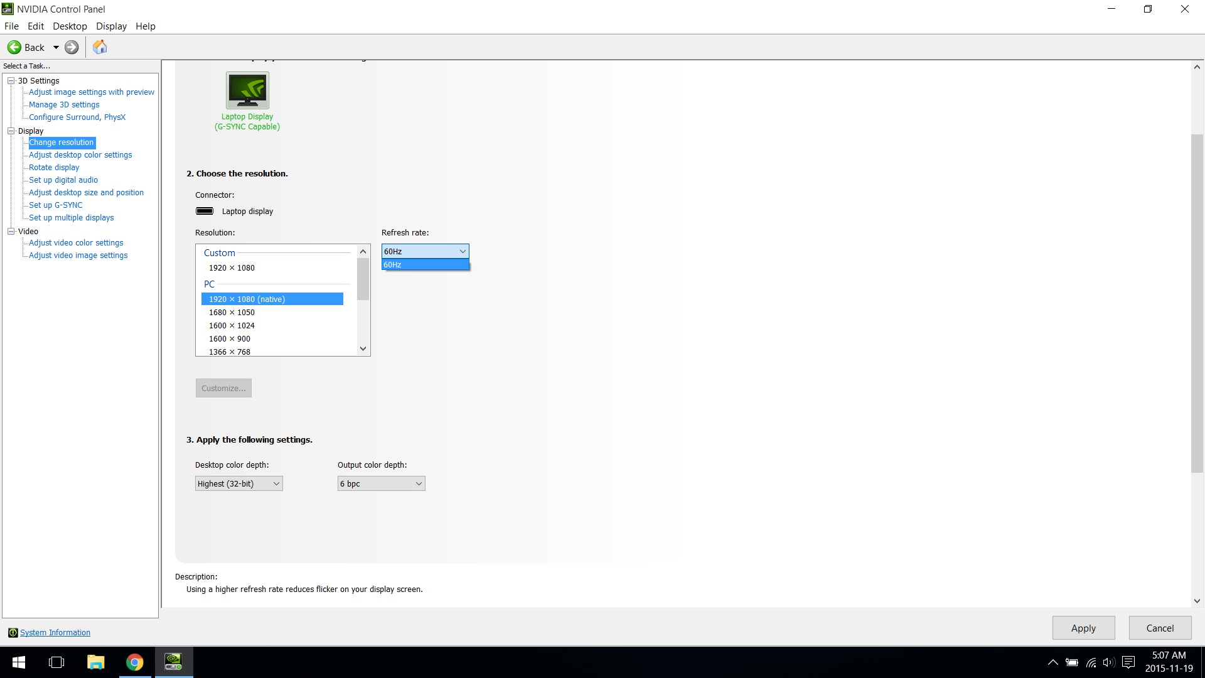Open the Windows Start button
1205x678 pixels.
point(19,662)
